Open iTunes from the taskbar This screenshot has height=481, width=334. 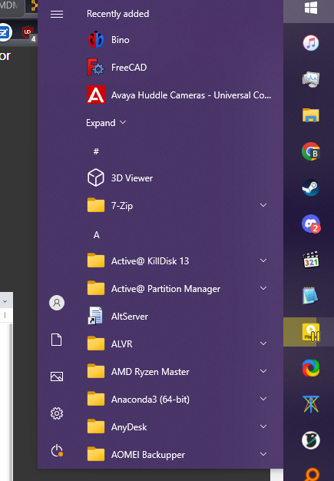[x=311, y=43]
